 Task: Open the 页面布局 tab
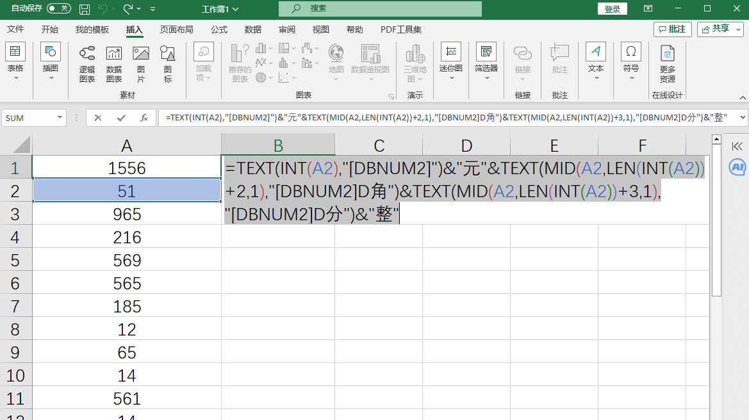point(177,29)
